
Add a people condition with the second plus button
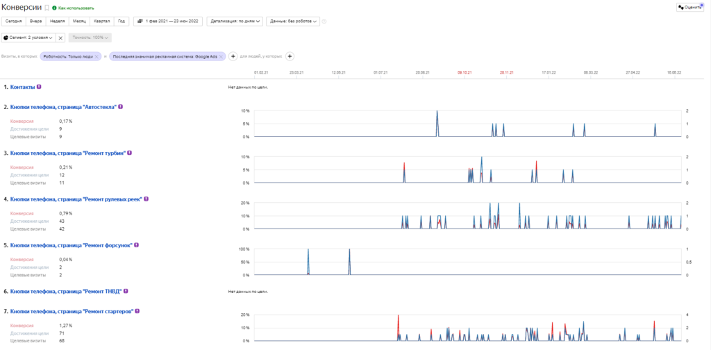click(290, 56)
